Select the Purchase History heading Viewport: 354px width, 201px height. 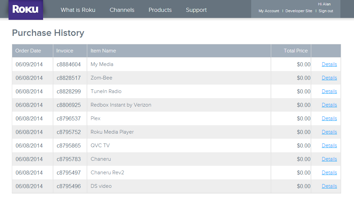click(48, 33)
